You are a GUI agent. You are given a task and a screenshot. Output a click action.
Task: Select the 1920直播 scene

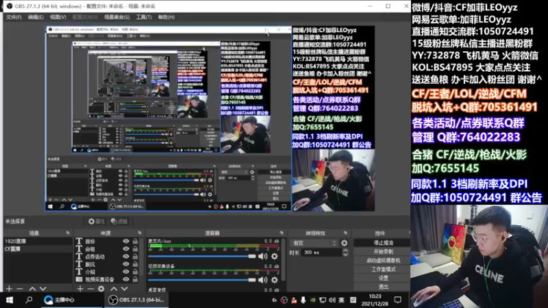[38, 242]
